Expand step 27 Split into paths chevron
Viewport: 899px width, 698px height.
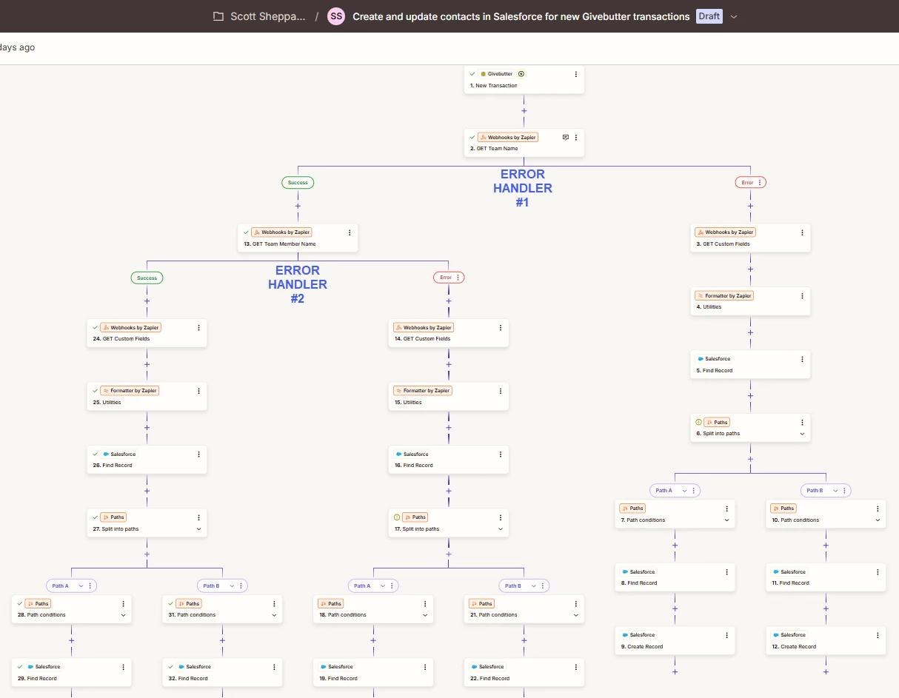pyautogui.click(x=198, y=529)
